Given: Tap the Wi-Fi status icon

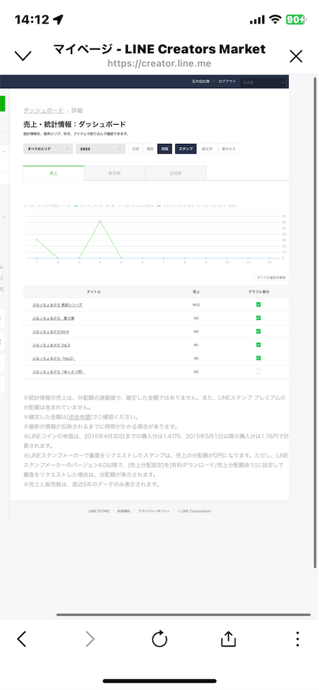Looking at the screenshot, I should pos(276,20).
